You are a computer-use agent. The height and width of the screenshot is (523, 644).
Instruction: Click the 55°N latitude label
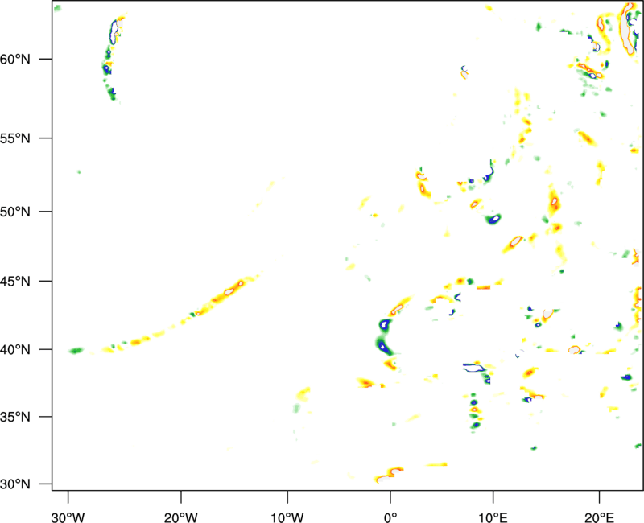coord(15,138)
